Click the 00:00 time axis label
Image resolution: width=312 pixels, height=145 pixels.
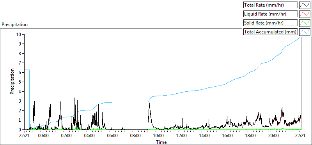(44, 136)
